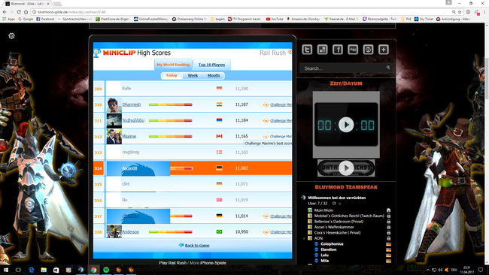Screen dimensions: 489x275
Task: Show the Month ranking filter
Action: (x=214, y=75)
